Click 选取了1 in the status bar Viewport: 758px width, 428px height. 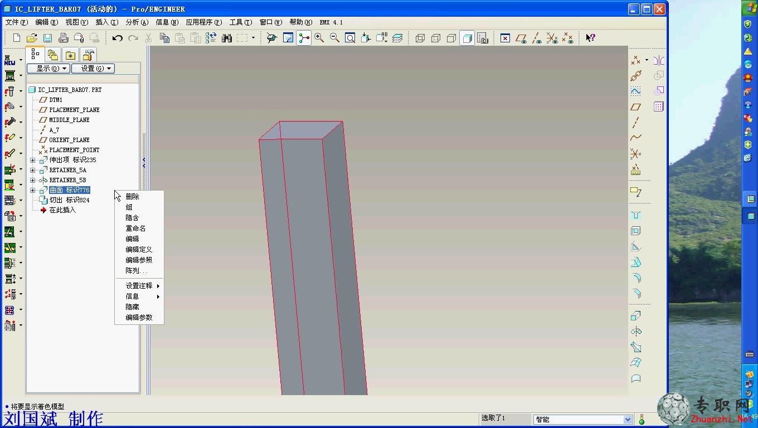click(x=493, y=418)
